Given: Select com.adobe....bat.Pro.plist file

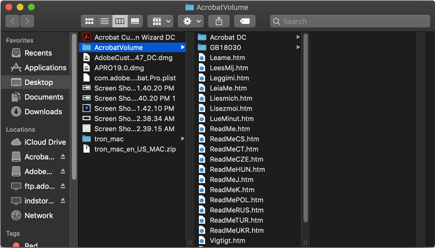Looking at the screenshot, I should tap(132, 78).
